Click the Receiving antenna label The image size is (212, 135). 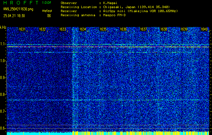pos(78,15)
